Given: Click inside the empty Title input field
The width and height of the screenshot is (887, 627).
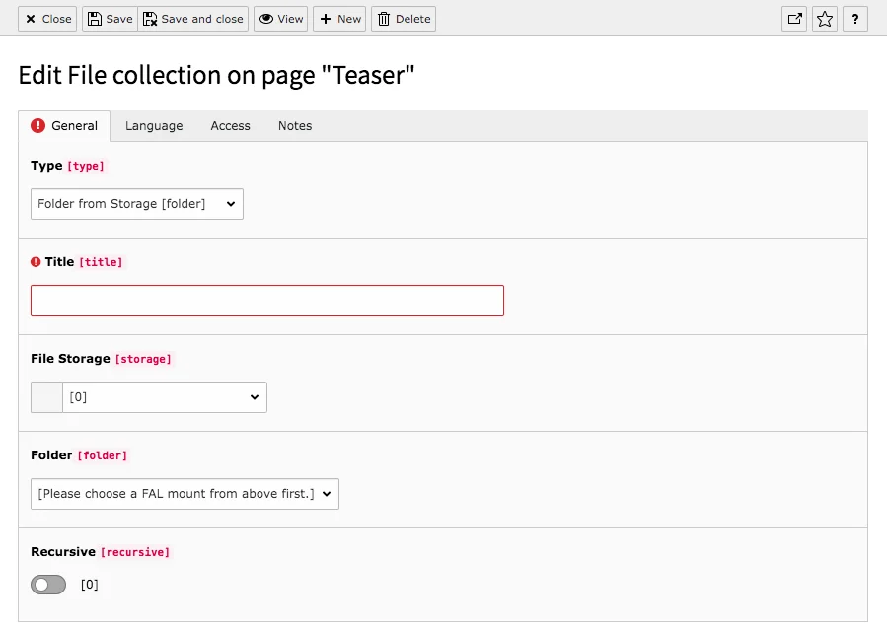Looking at the screenshot, I should coord(266,300).
